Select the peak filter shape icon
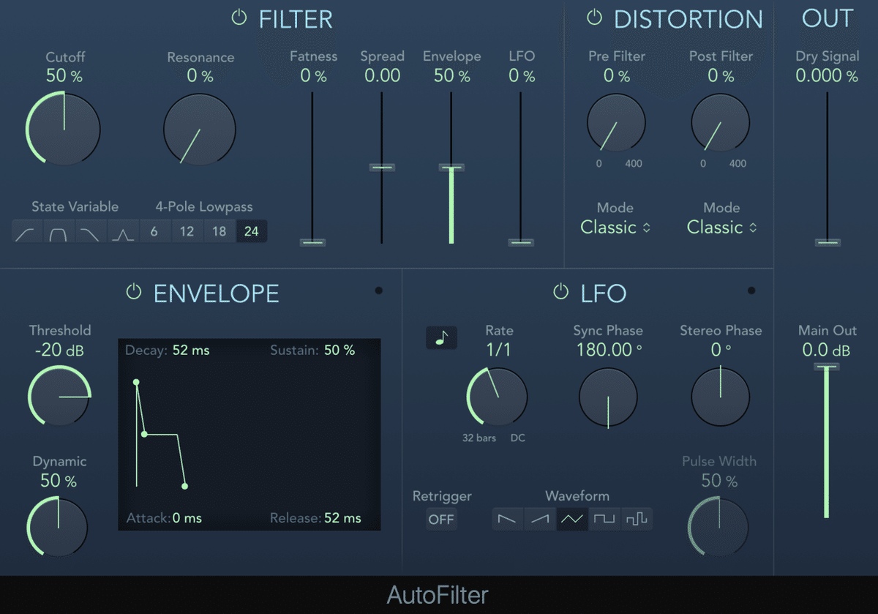878x614 pixels. pos(122,232)
